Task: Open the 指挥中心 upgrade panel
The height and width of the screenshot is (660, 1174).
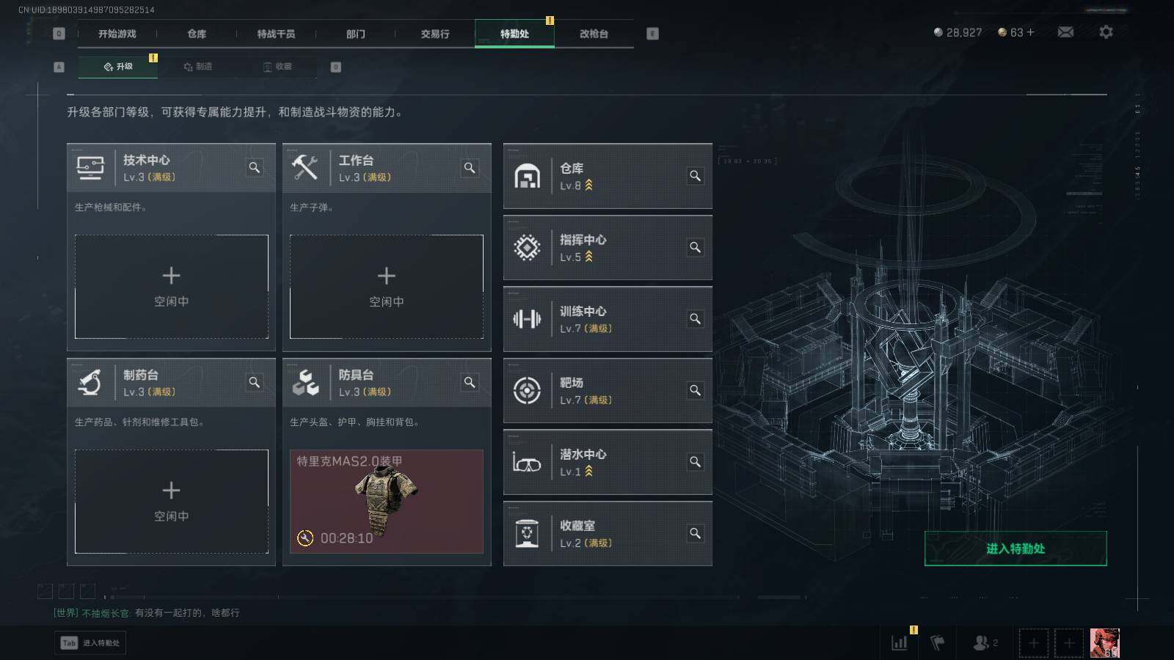Action: click(608, 248)
